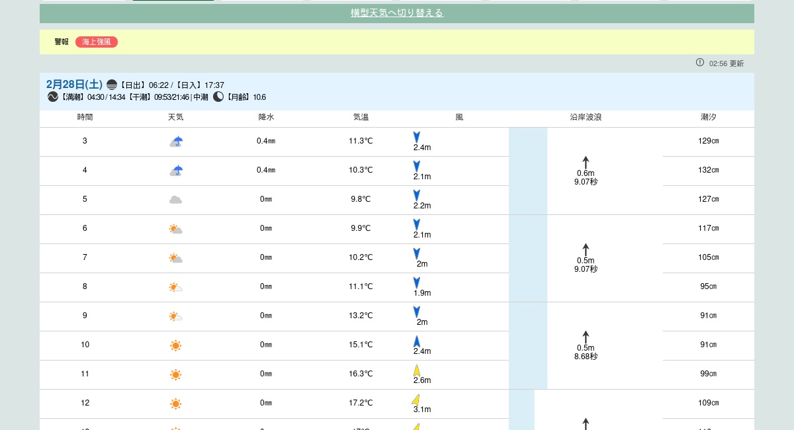Click the sunrise icon next to 日出
The height and width of the screenshot is (430, 794).
112,85
